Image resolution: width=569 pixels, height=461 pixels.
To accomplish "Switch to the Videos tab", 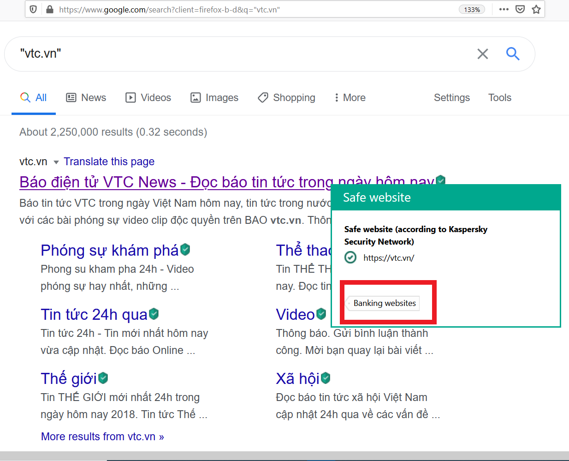I will pyautogui.click(x=148, y=98).
